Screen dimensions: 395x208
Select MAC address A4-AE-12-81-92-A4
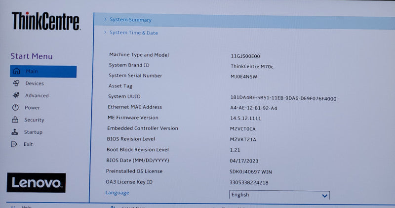253,108
